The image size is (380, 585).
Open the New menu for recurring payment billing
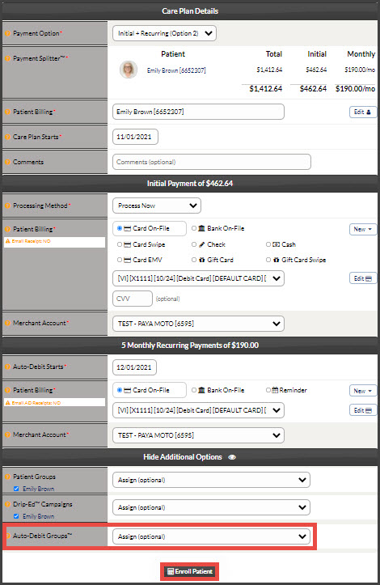[362, 391]
